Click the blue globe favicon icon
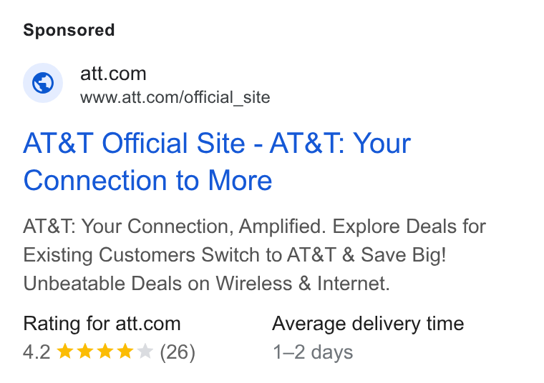 pos(43,83)
